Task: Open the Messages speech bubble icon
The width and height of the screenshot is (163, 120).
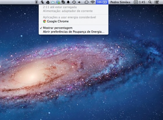Action: pyautogui.click(x=86, y=2)
